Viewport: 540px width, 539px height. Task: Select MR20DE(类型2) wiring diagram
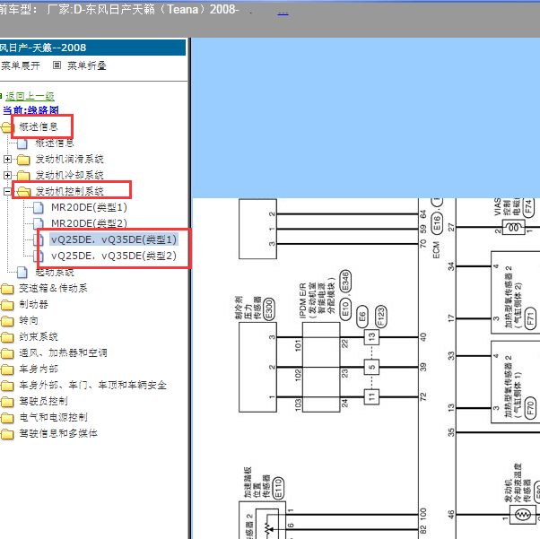pos(89,223)
